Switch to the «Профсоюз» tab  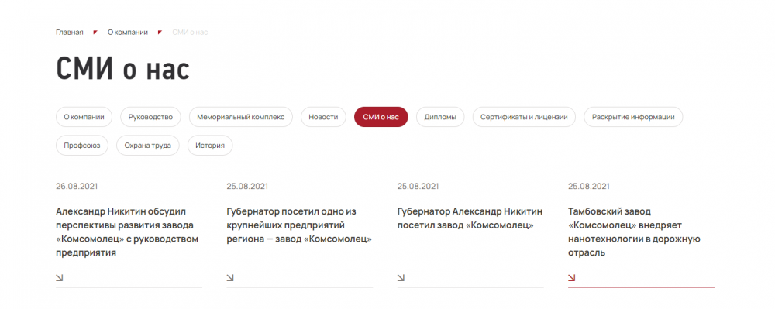tap(82, 146)
